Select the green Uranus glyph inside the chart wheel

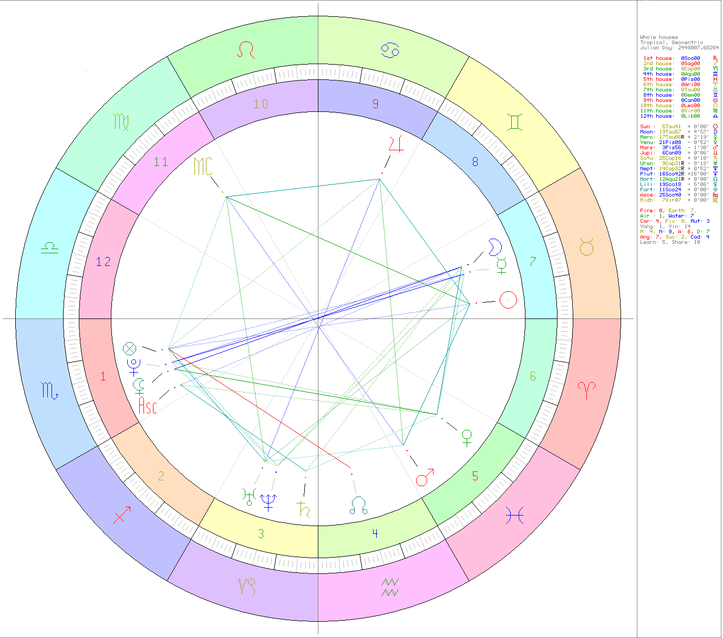249,497
